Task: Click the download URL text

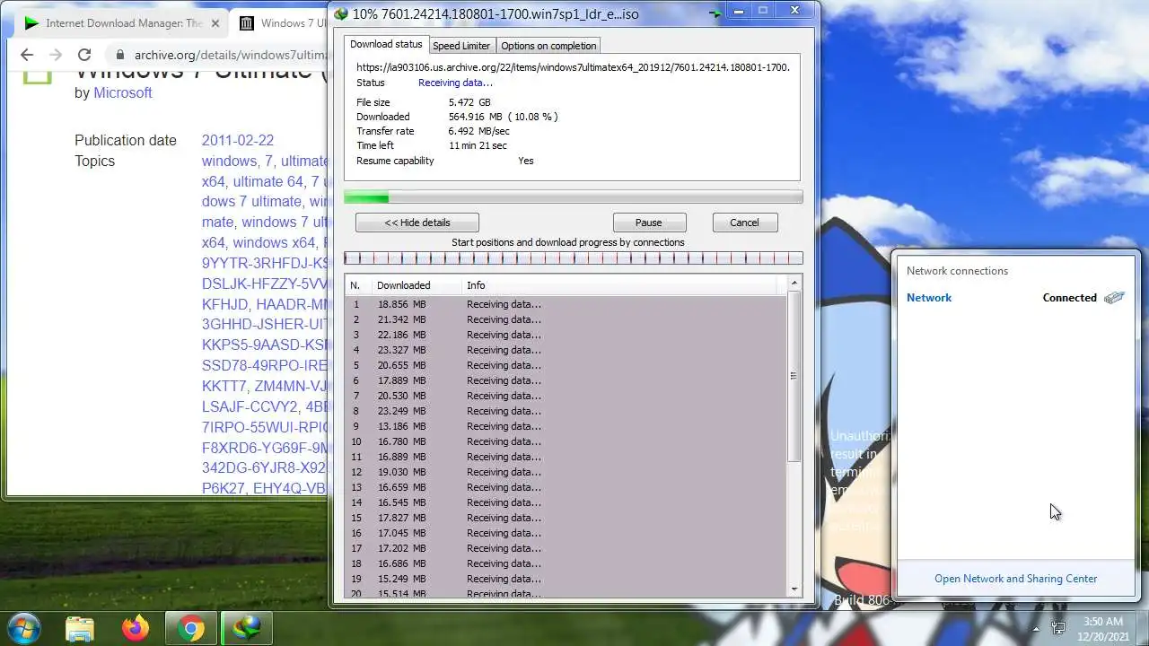Action: (573, 67)
